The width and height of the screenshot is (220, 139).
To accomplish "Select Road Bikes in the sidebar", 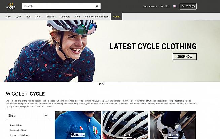I will click(x=16, y=125).
